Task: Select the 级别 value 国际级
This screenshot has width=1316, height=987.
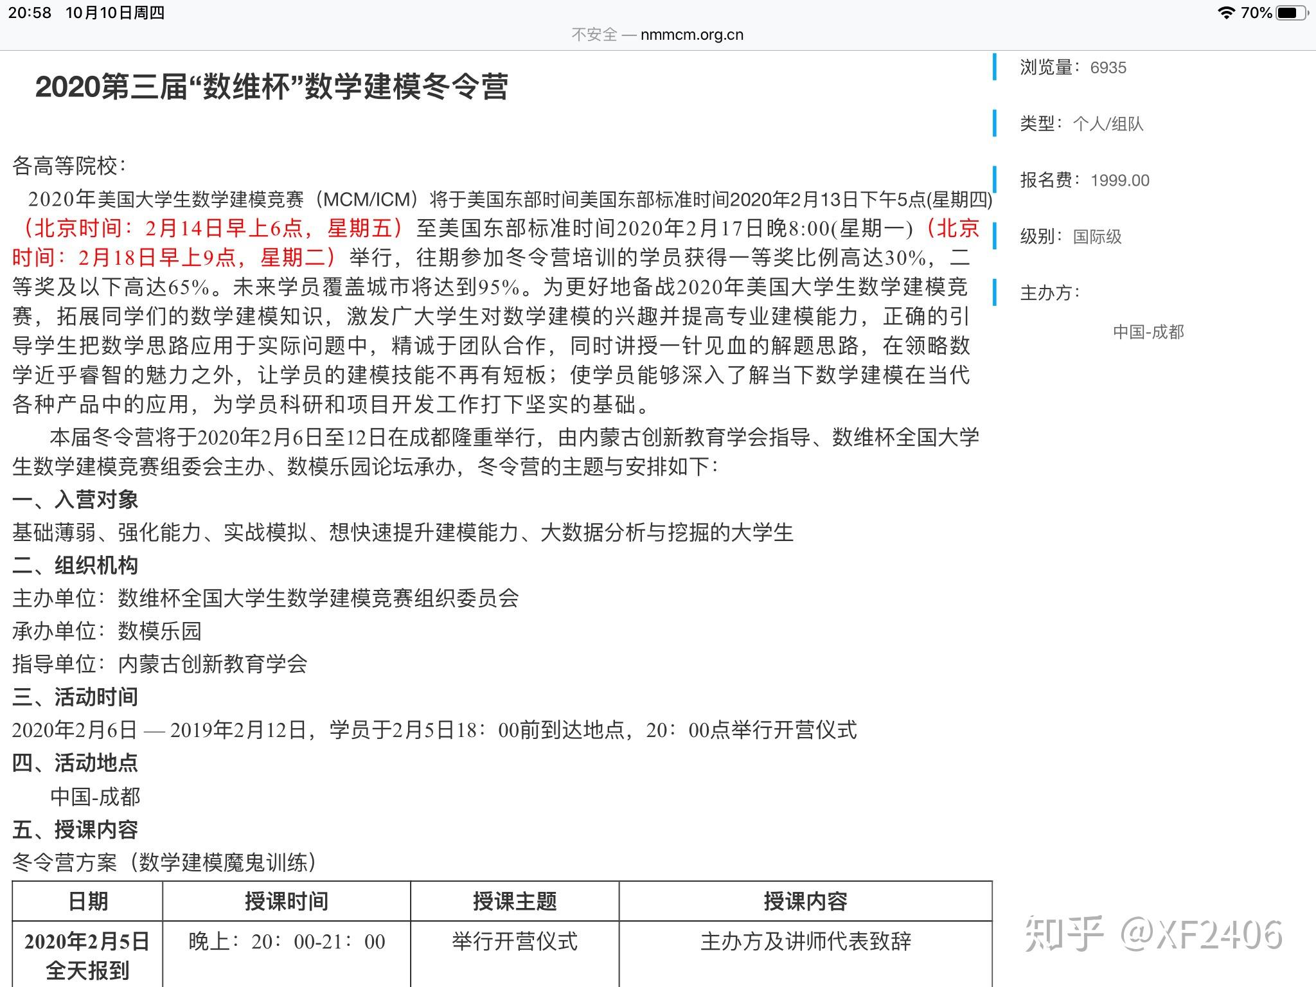Action: [1096, 236]
